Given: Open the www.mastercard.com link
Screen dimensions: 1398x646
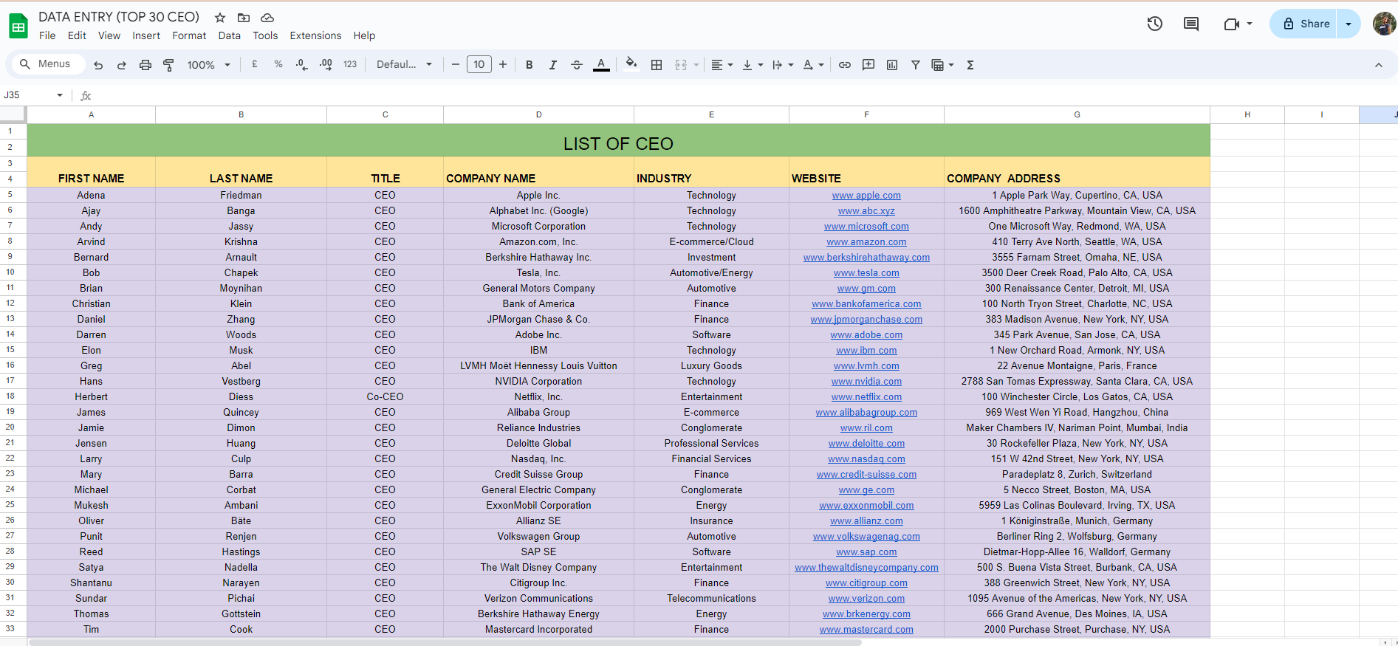Looking at the screenshot, I should pos(866,630).
